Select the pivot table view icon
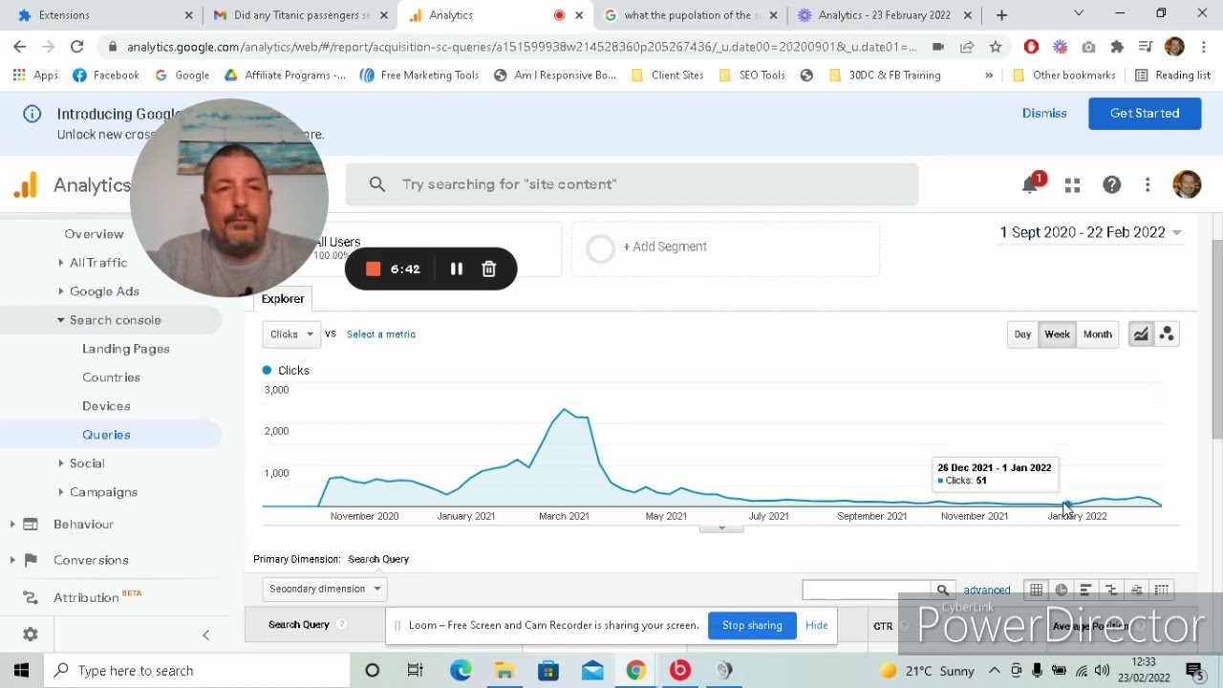This screenshot has width=1223, height=688. click(1162, 591)
